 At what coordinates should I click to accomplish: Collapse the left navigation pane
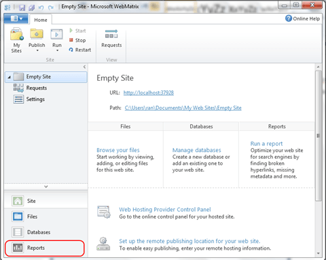pyautogui.click(x=84, y=67)
